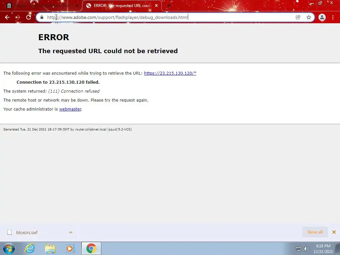Expand options for bloxors.swf download
The height and width of the screenshot is (255, 340).
point(71,232)
